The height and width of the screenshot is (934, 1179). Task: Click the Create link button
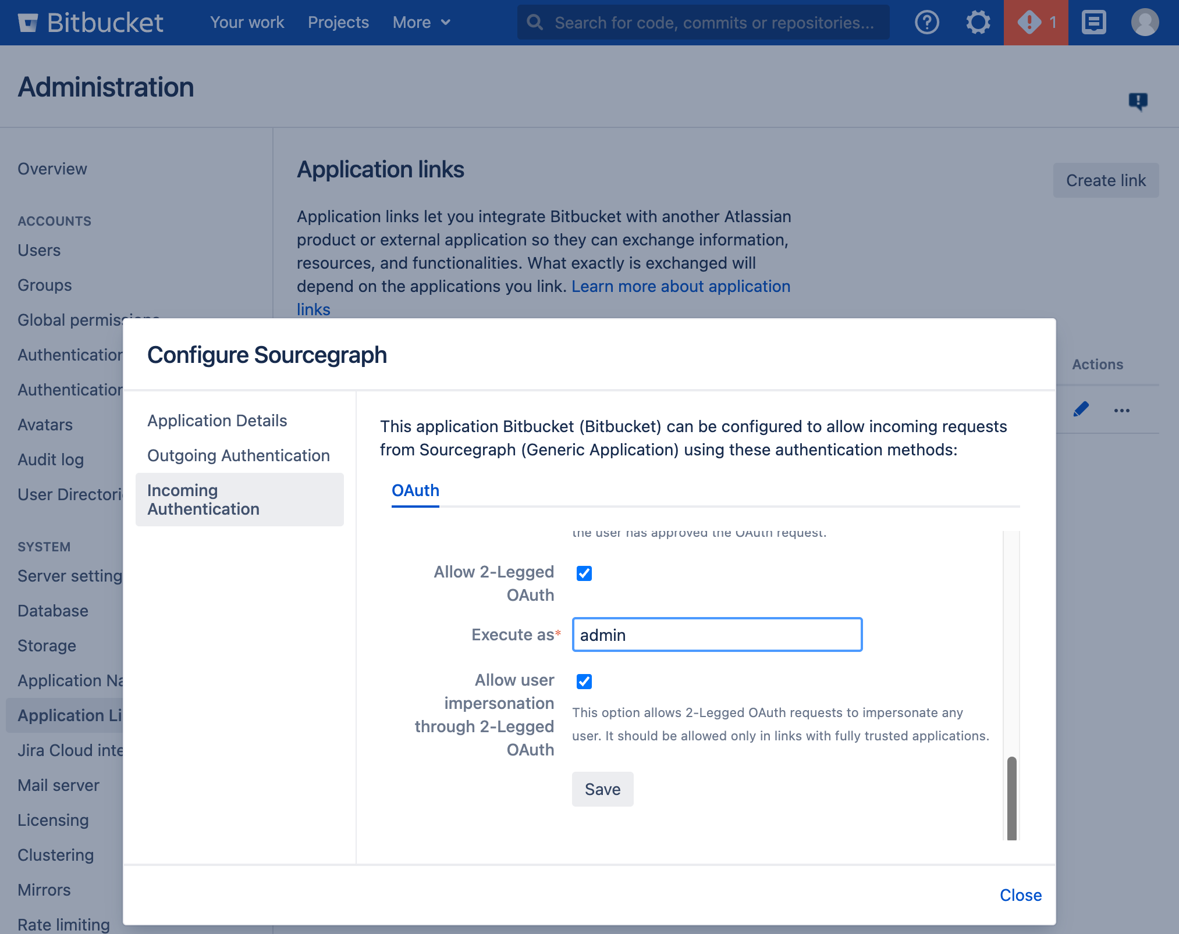pos(1106,179)
